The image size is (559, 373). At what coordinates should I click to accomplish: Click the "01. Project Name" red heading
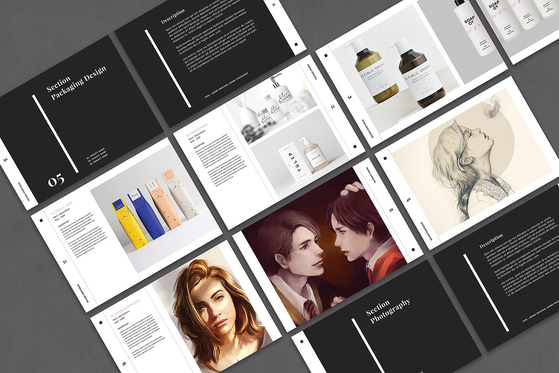coord(61,208)
